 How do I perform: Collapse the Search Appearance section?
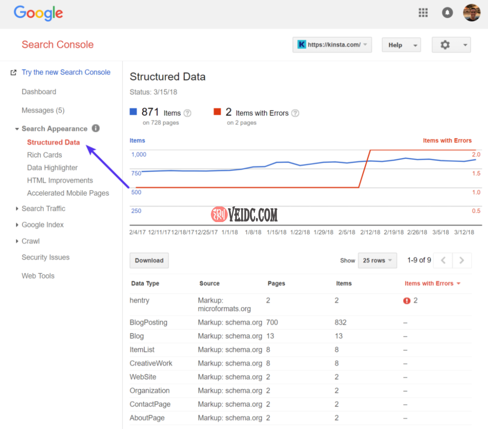pos(17,129)
